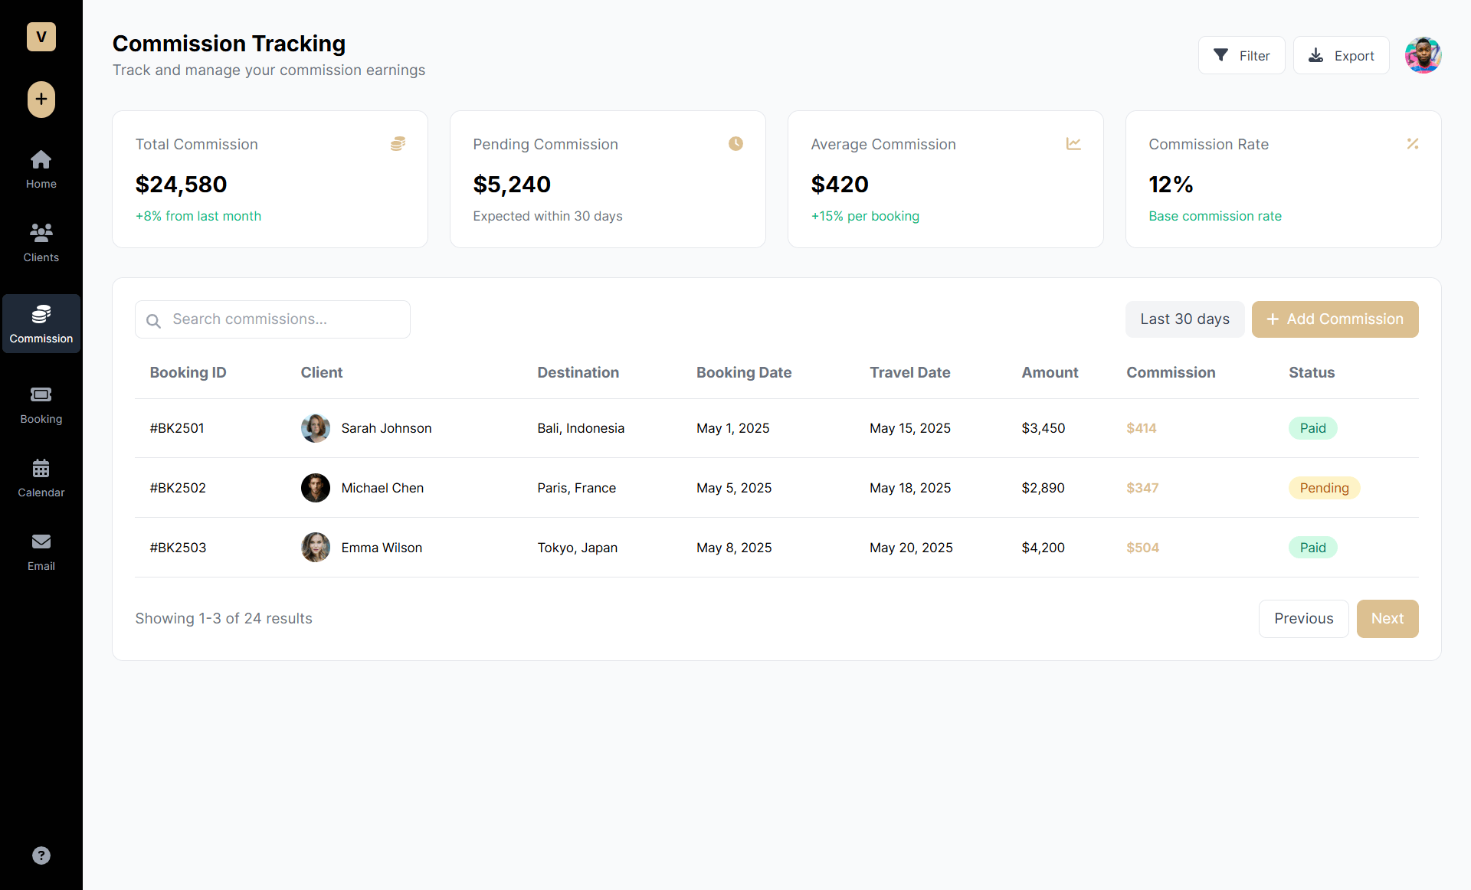Click the coins icon on Total Commission card

[398, 144]
